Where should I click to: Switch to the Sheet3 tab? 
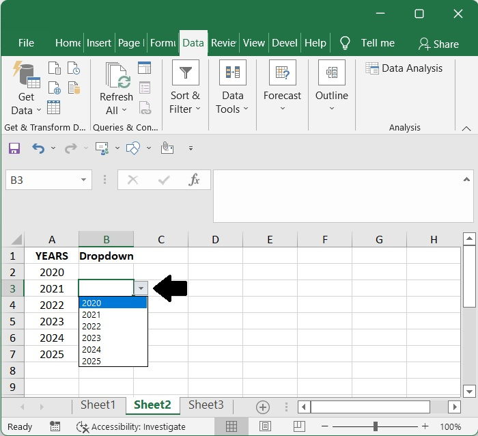tap(206, 405)
